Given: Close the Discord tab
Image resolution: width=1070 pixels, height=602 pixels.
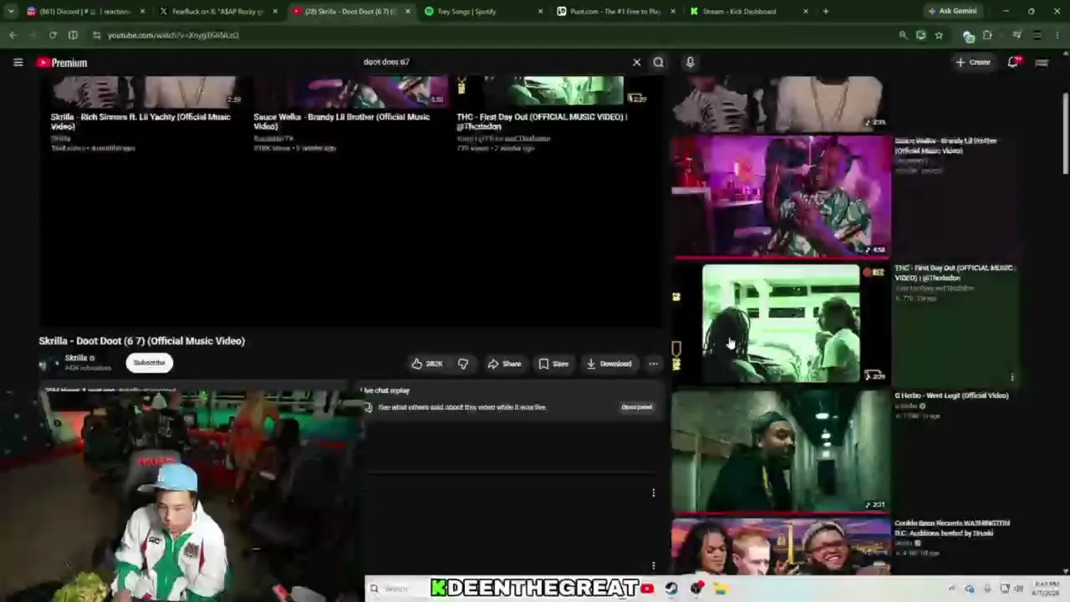Looking at the screenshot, I should point(142,12).
